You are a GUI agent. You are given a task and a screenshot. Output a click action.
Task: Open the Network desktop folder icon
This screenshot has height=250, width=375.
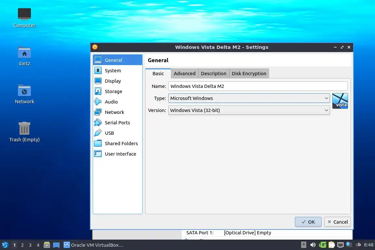coord(24,94)
